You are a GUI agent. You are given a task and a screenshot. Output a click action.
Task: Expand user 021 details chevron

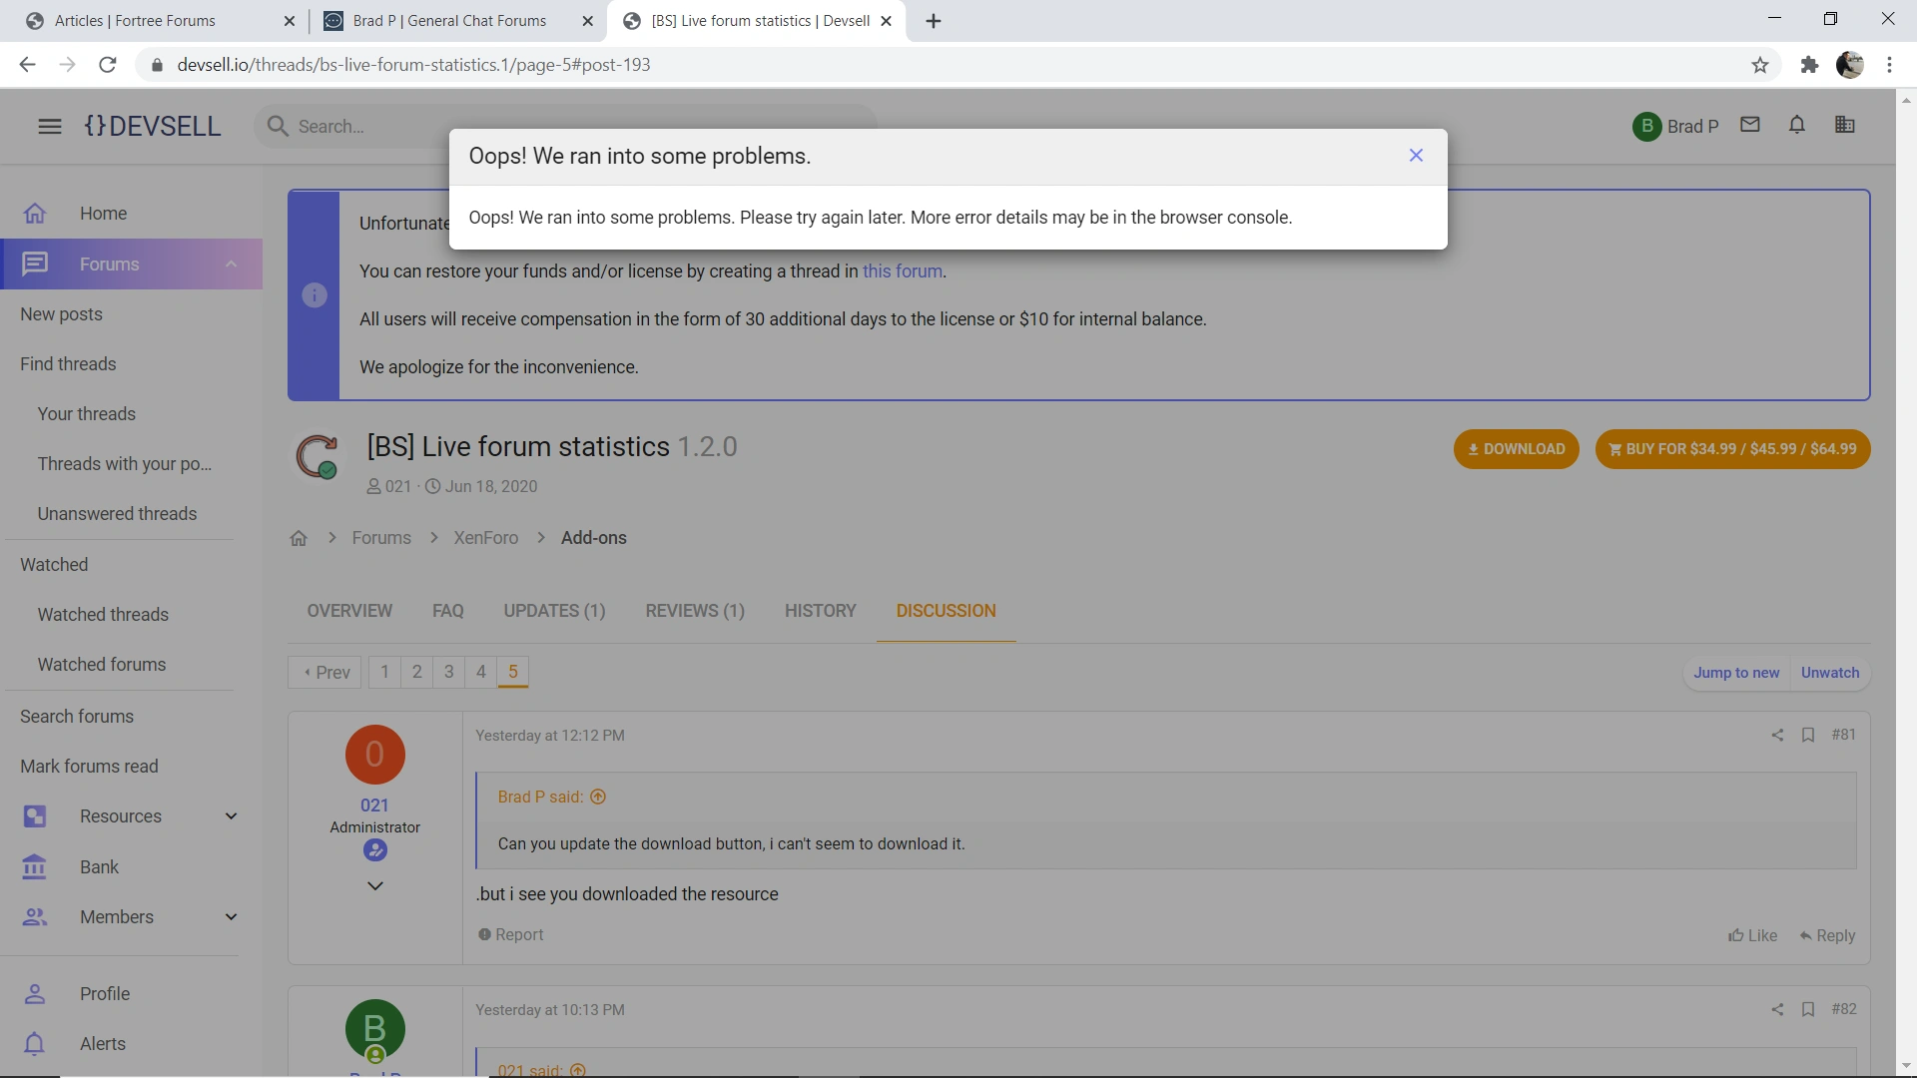(x=374, y=886)
